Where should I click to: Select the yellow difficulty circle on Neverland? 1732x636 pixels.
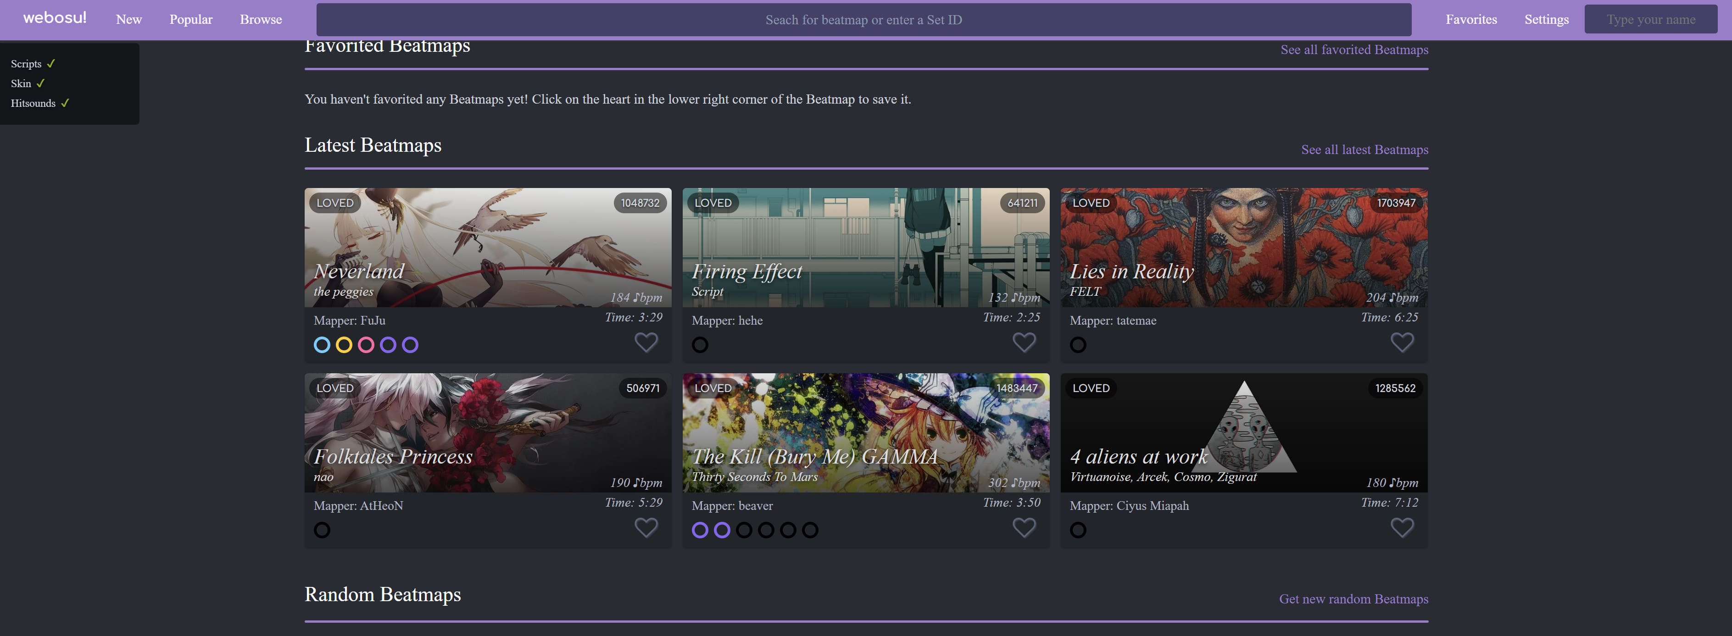(x=344, y=345)
